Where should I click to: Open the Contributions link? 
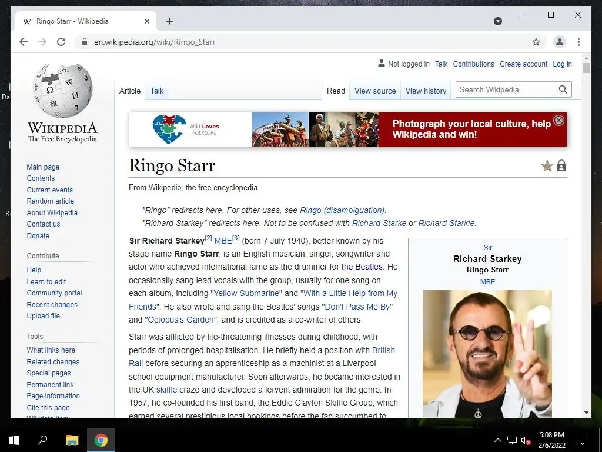click(x=473, y=64)
